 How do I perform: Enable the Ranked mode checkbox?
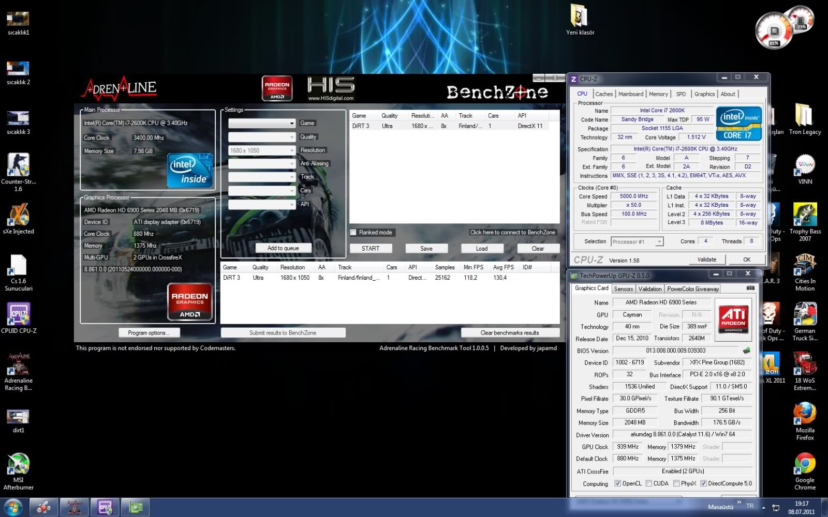(x=353, y=232)
